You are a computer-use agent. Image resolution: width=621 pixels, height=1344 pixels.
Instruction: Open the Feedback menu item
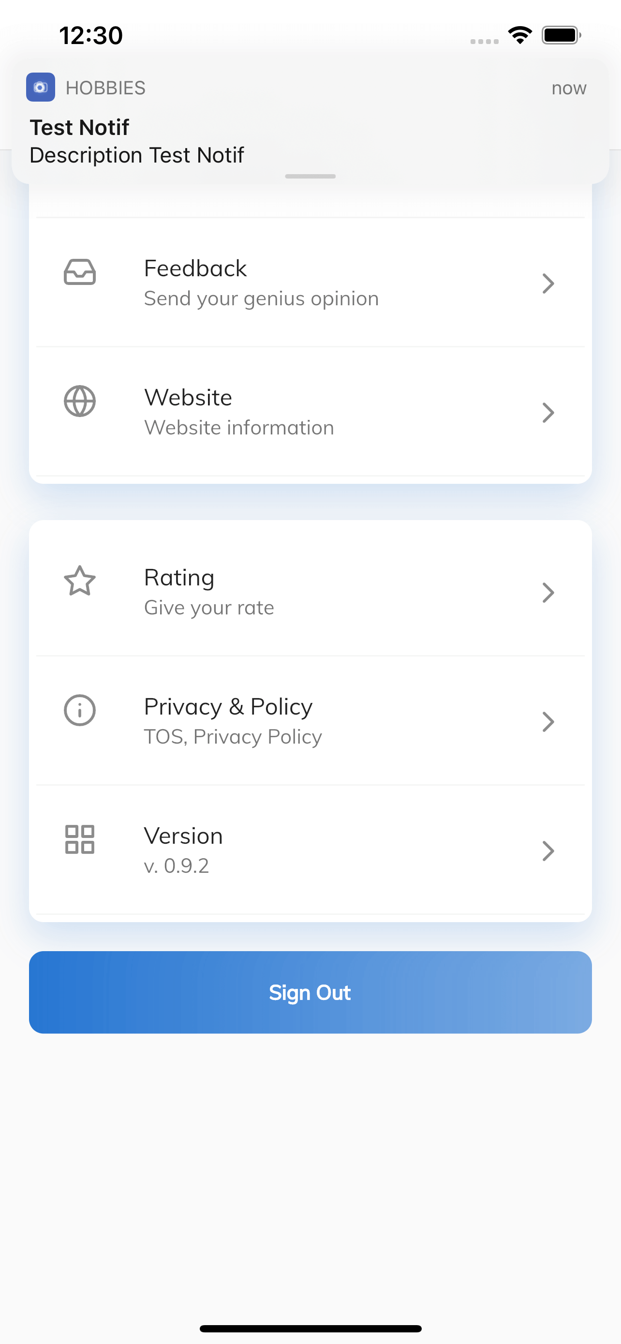click(x=310, y=282)
